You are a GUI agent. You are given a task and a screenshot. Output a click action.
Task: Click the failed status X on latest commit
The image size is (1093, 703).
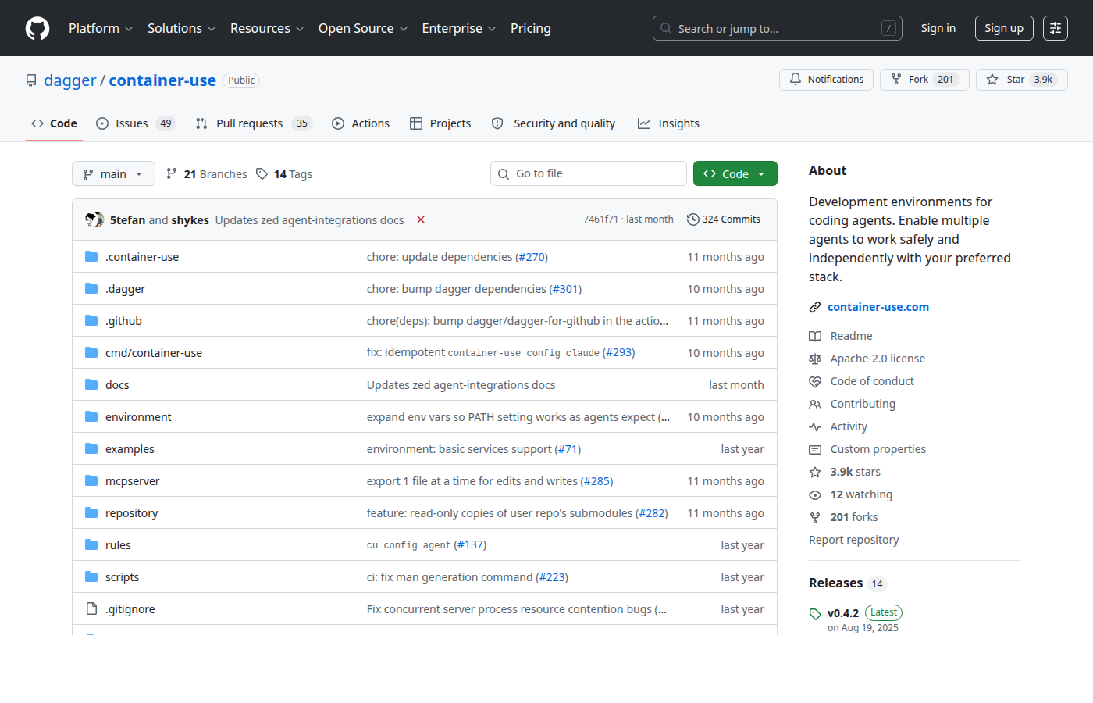[x=421, y=219]
